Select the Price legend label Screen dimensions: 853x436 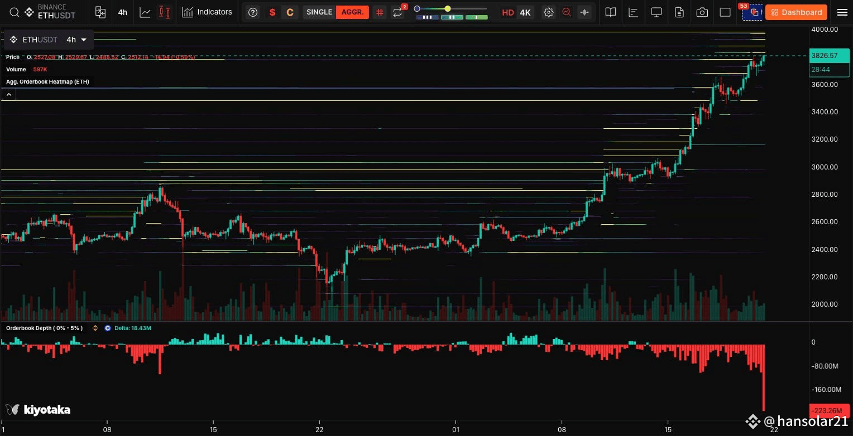pyautogui.click(x=13, y=57)
